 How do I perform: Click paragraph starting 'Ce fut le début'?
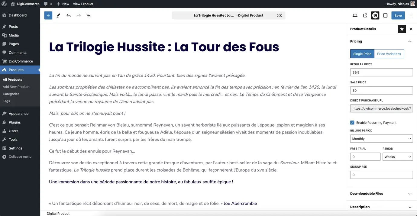pyautogui.click(x=92, y=151)
